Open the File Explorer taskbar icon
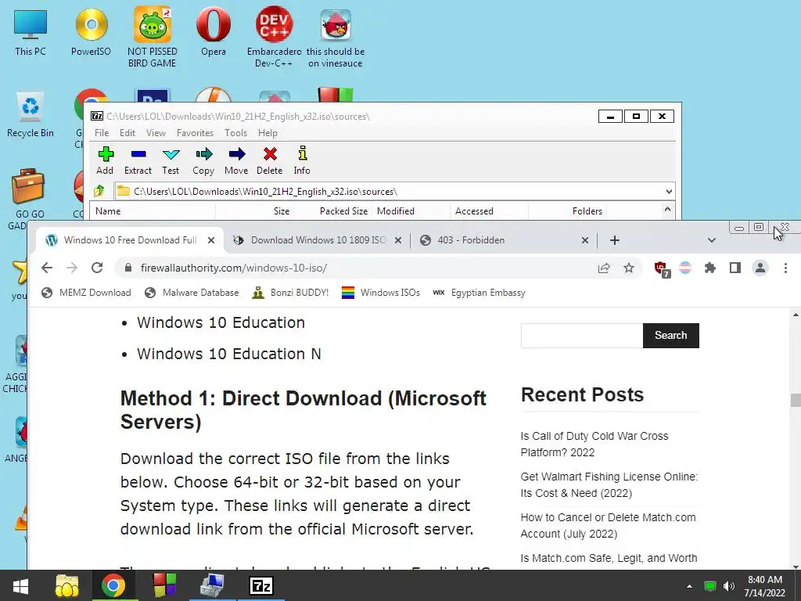Image resolution: width=801 pixels, height=601 pixels. tap(67, 585)
